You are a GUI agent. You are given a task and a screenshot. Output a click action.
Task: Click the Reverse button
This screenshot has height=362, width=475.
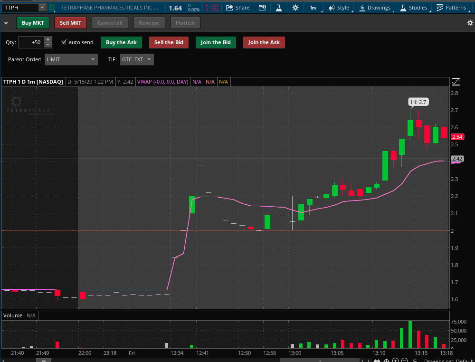(x=149, y=23)
